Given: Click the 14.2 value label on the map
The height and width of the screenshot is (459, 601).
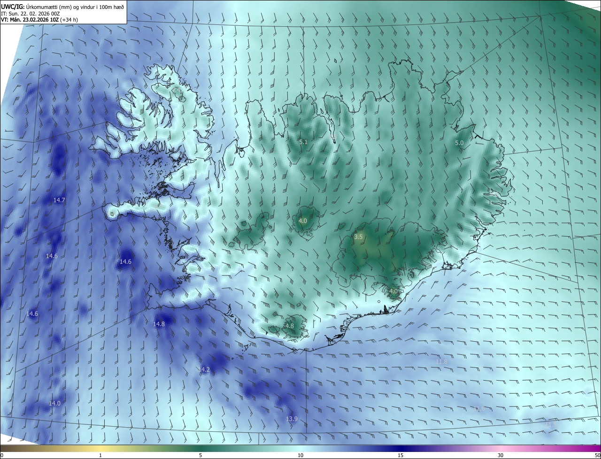Looking at the screenshot, I should click(204, 369).
